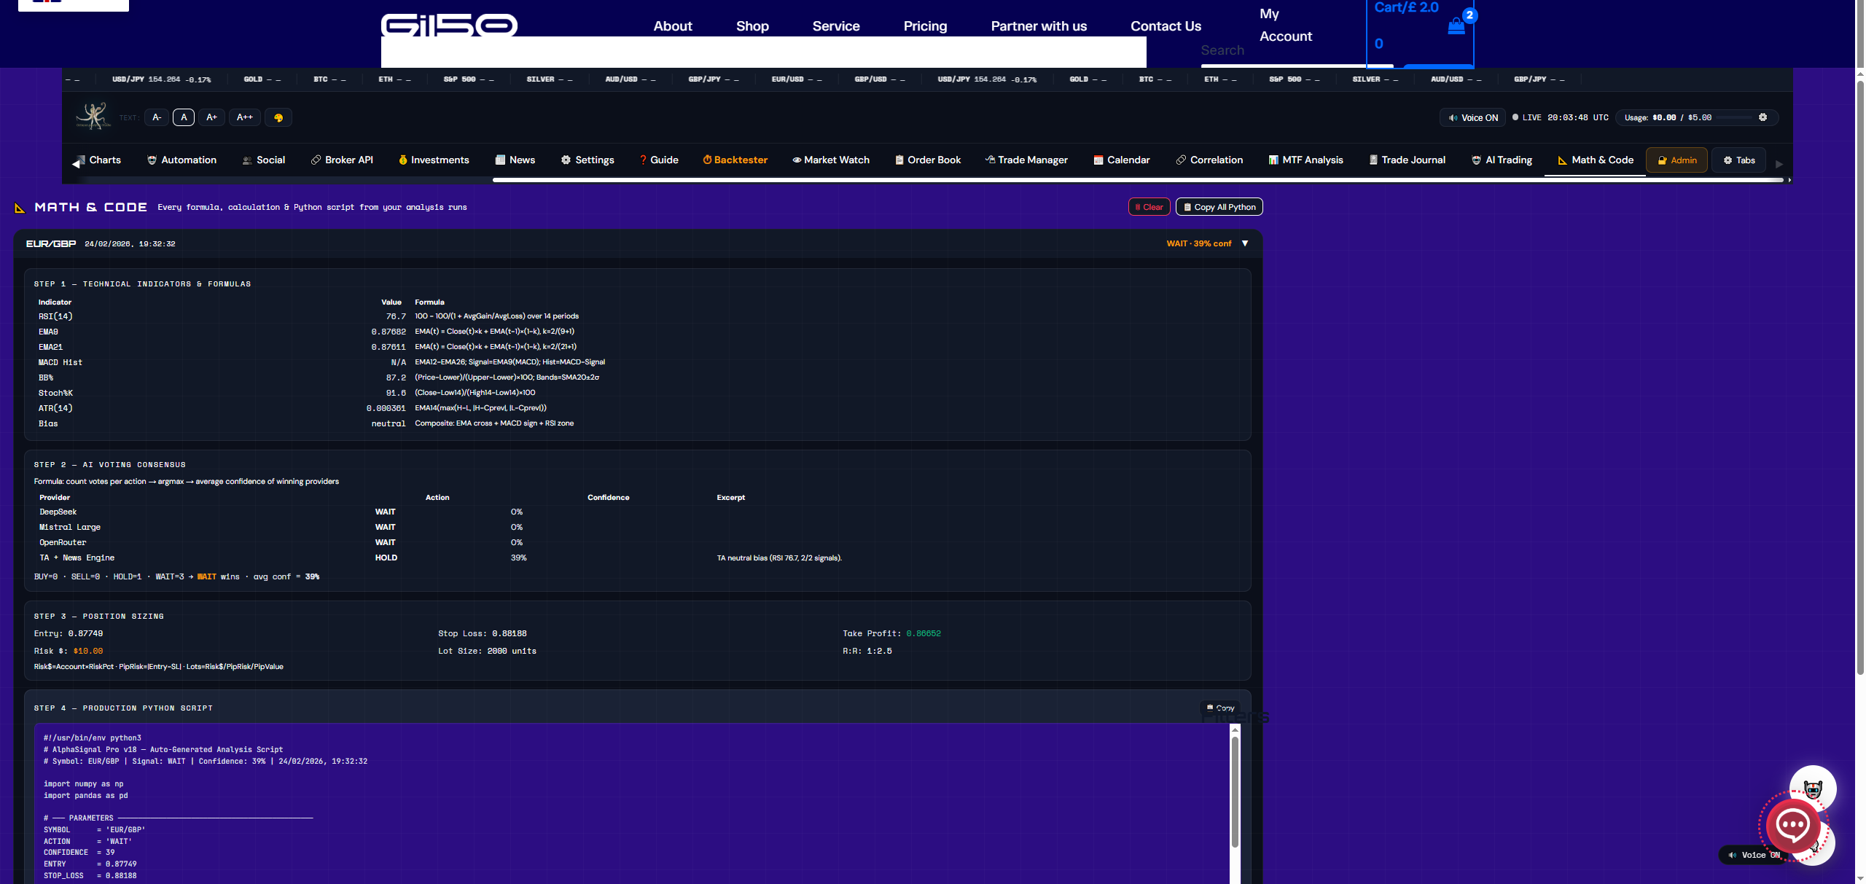This screenshot has height=884, width=1866.
Task: Click the usage settings gear icon
Action: coord(1762,117)
